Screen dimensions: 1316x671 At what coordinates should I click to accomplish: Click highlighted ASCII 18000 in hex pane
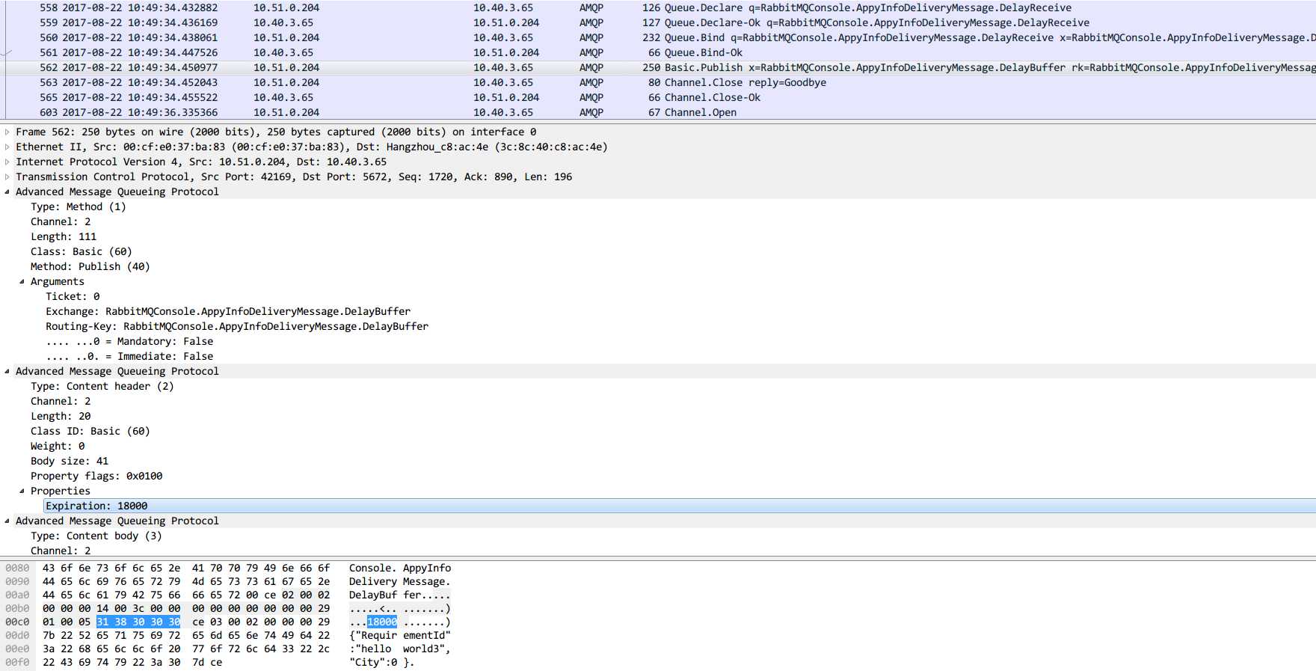382,622
